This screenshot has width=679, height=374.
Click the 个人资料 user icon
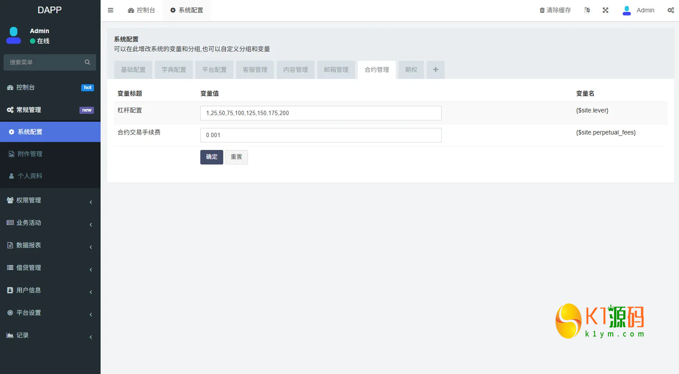pyautogui.click(x=11, y=176)
